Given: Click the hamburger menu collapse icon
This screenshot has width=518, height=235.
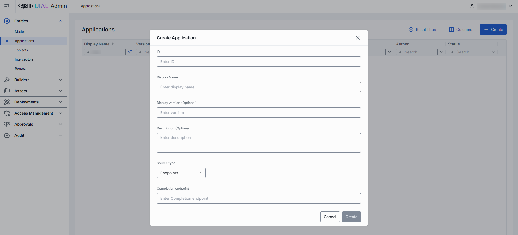Looking at the screenshot, I should [x=7, y=6].
